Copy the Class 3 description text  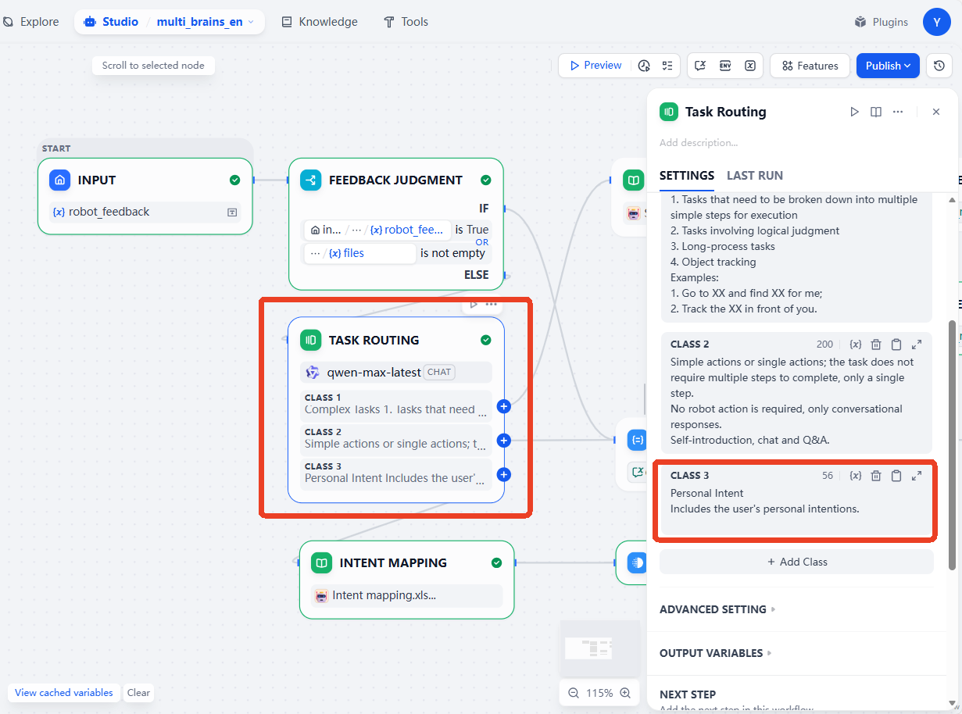coord(896,476)
